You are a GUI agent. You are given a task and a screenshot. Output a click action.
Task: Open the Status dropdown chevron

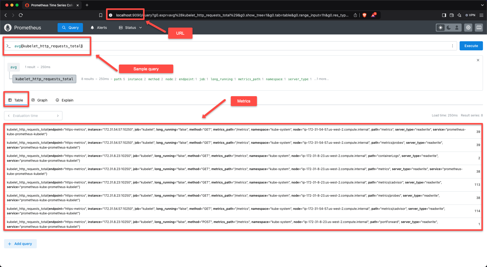coord(141,28)
